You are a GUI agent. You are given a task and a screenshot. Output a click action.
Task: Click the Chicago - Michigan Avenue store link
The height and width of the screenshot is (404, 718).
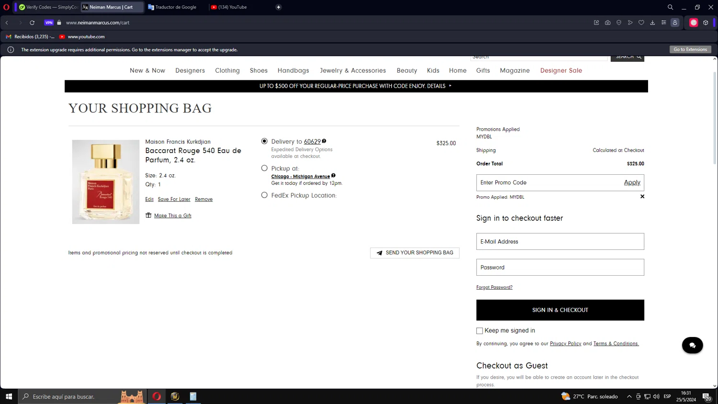tap(301, 176)
